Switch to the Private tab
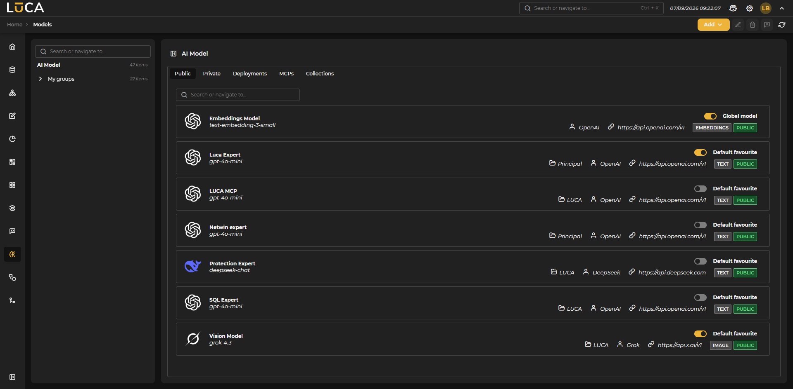 tap(211, 73)
